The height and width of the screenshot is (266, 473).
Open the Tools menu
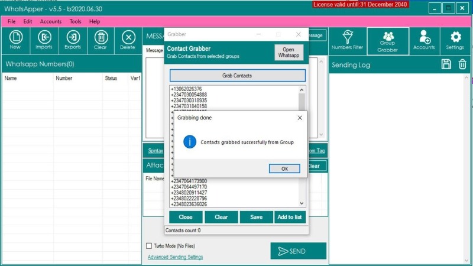pos(75,21)
